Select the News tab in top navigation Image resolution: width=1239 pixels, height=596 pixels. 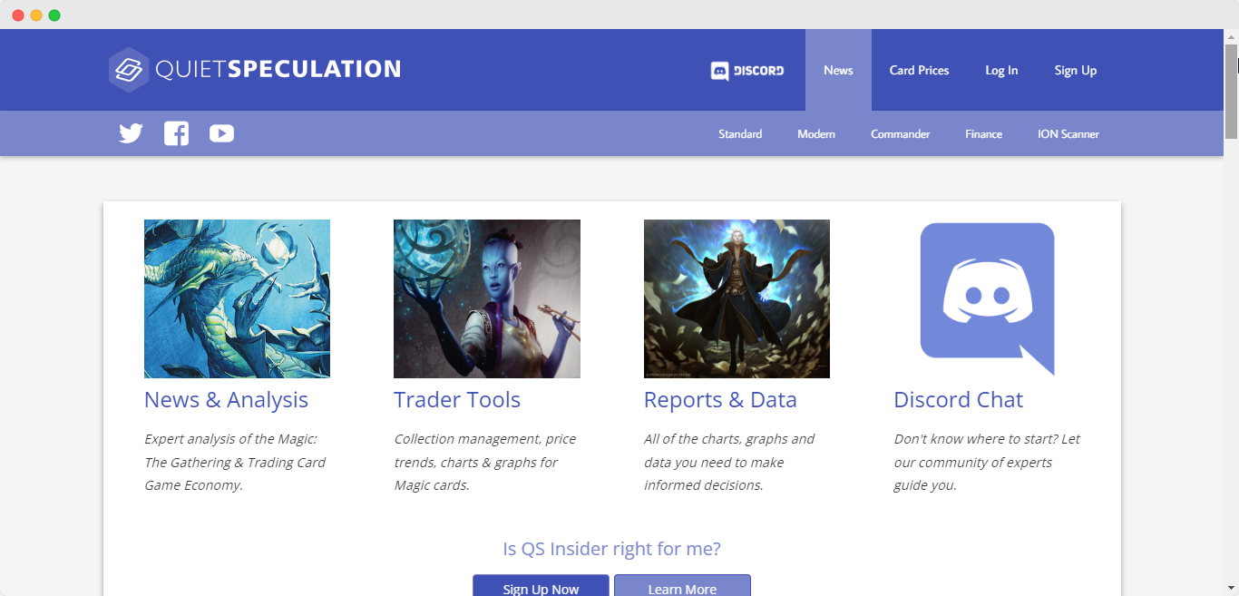click(838, 70)
